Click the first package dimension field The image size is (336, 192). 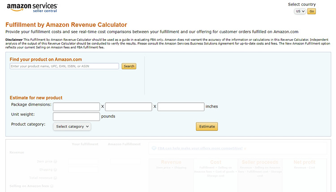[x=76, y=107]
